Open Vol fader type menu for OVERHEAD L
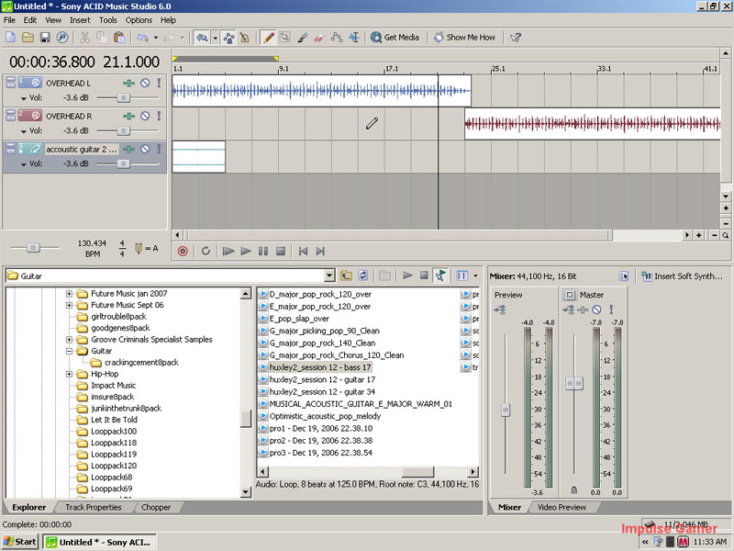The image size is (734, 551). [24, 98]
